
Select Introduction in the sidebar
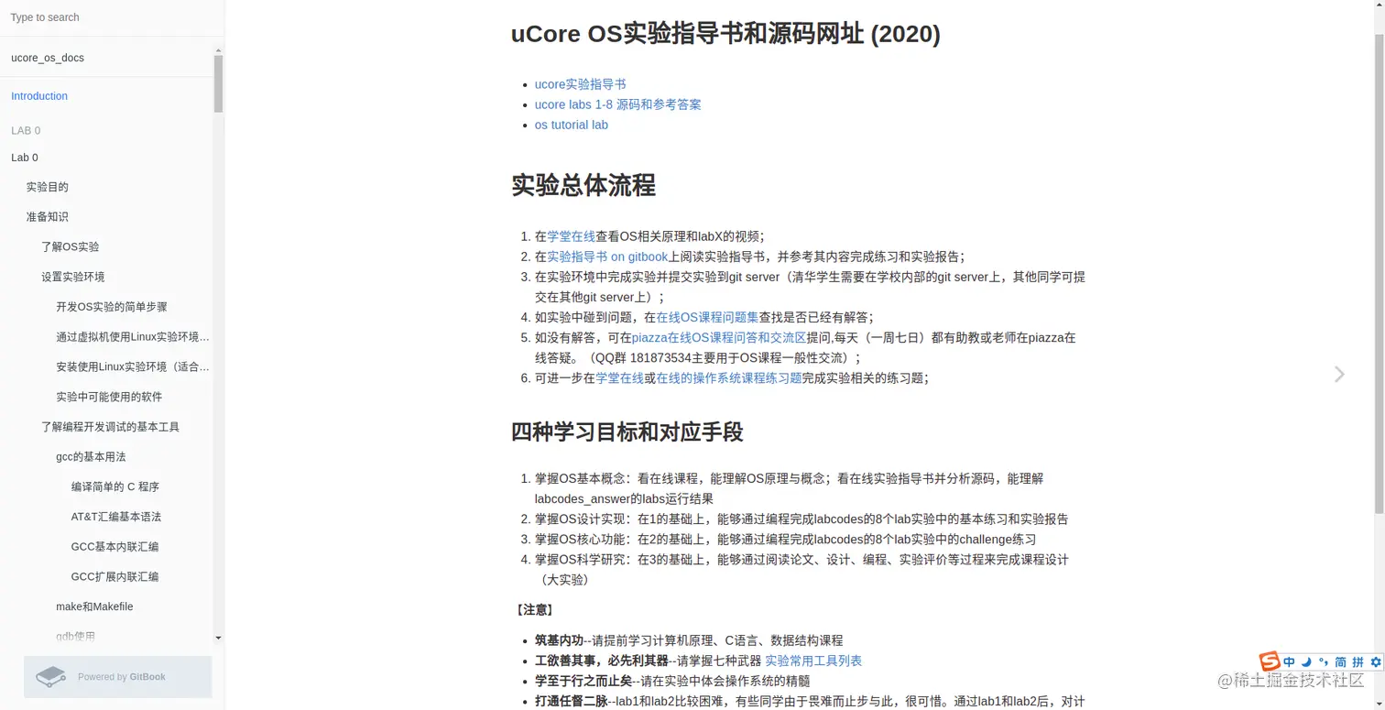tap(39, 96)
